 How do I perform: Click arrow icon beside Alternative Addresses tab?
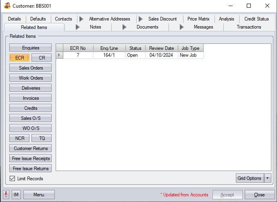(x=81, y=19)
